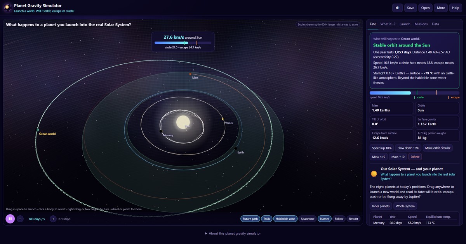Click the escape marker on speed bar
466x244 pixels.
(x=436, y=93)
